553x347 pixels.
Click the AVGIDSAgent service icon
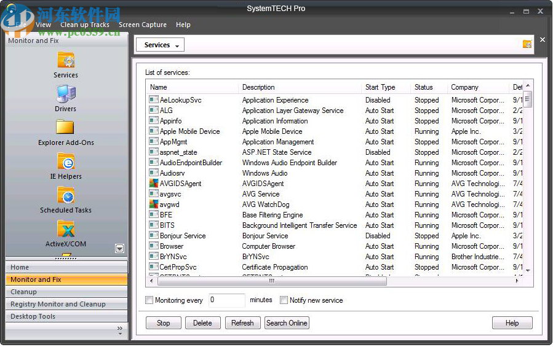click(x=153, y=183)
